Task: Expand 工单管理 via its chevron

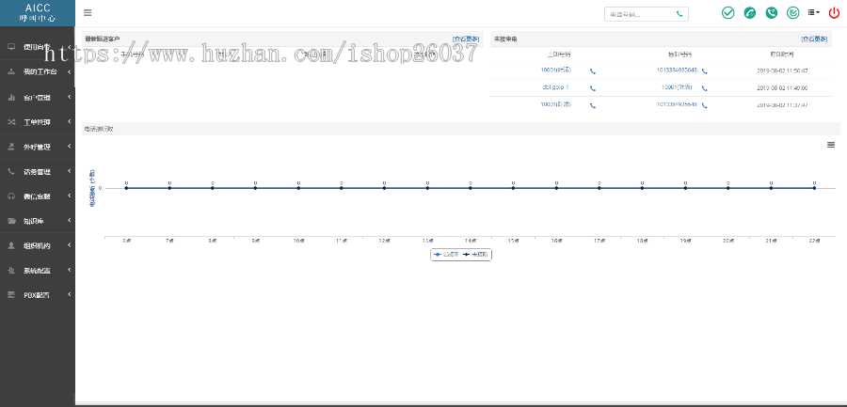Action: pyautogui.click(x=70, y=122)
